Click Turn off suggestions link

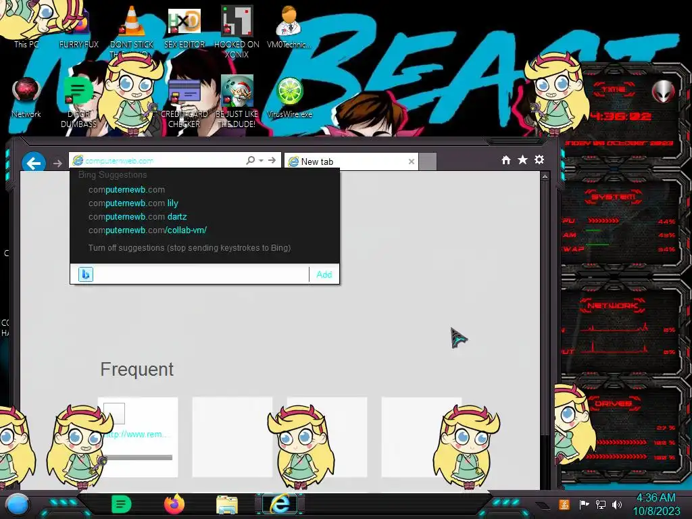189,247
